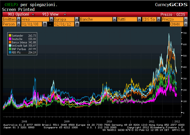The width and height of the screenshot is (190, 135).
Task: Select the Deutsche legend label
Action: pyautogui.click(x=17, y=39)
